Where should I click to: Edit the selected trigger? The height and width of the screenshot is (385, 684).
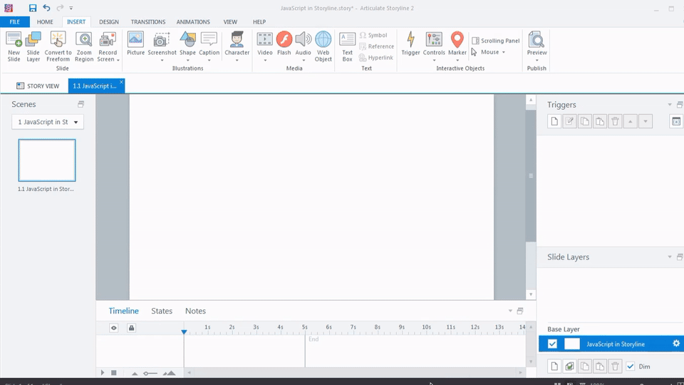569,121
